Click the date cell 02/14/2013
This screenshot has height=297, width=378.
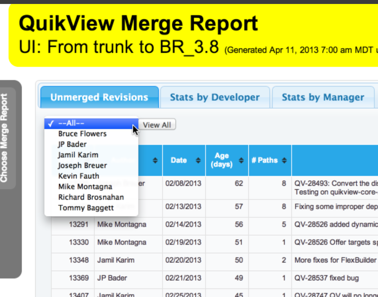click(x=183, y=225)
